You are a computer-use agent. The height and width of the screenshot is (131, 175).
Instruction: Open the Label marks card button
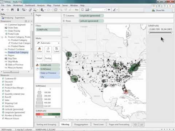57,50
